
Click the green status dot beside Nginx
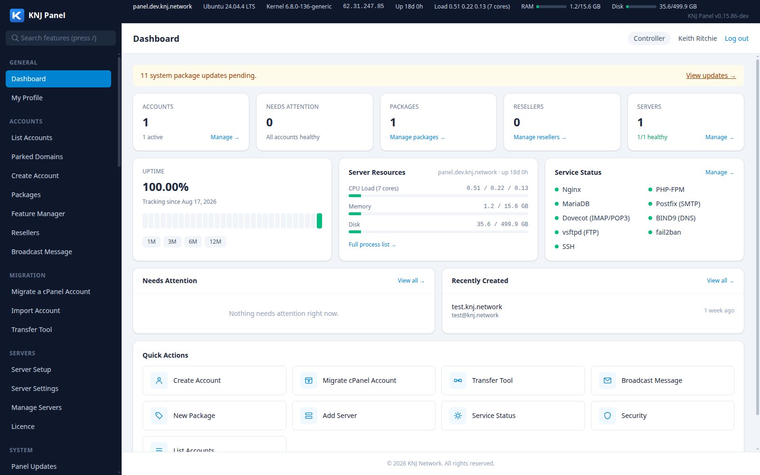coord(557,190)
